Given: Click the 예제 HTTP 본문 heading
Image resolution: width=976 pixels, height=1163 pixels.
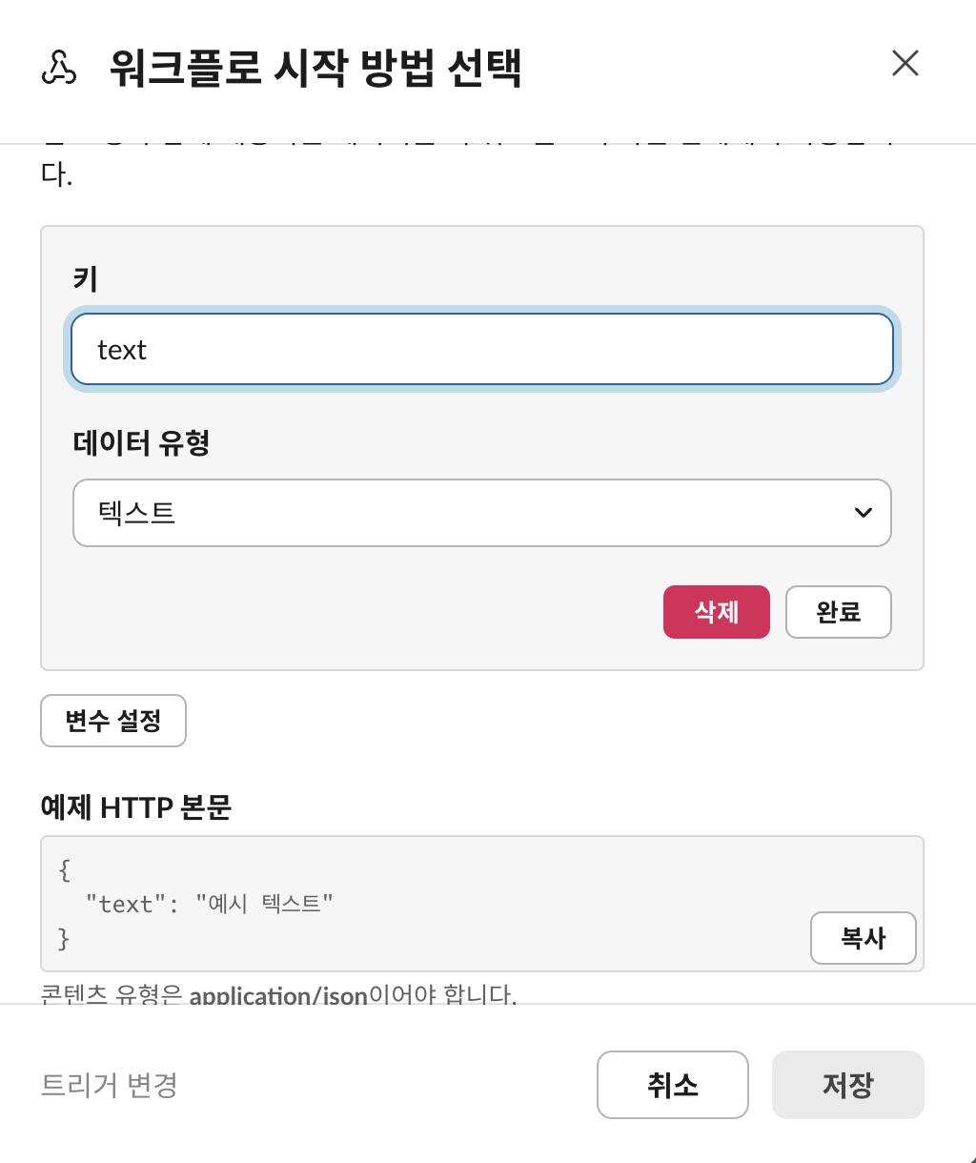Looking at the screenshot, I should [x=135, y=807].
